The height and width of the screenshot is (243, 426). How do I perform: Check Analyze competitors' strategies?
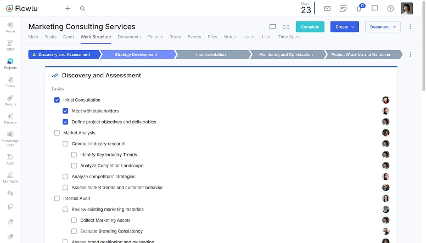coord(65,177)
